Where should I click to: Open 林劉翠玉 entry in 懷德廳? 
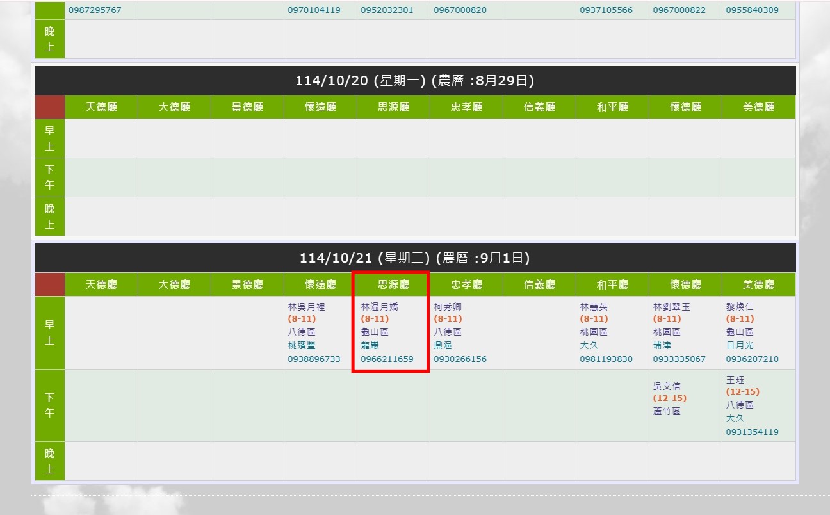tap(671, 307)
